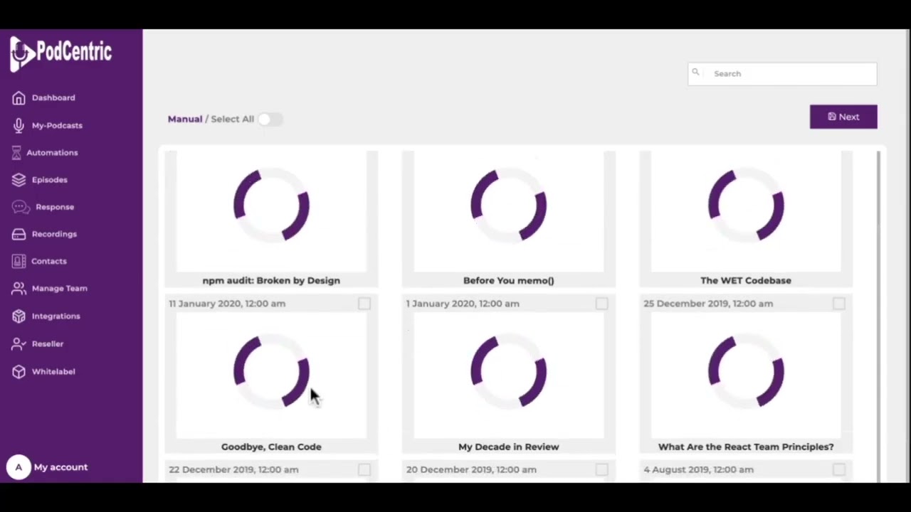Click the episode list vertical scrollbar

(879, 316)
